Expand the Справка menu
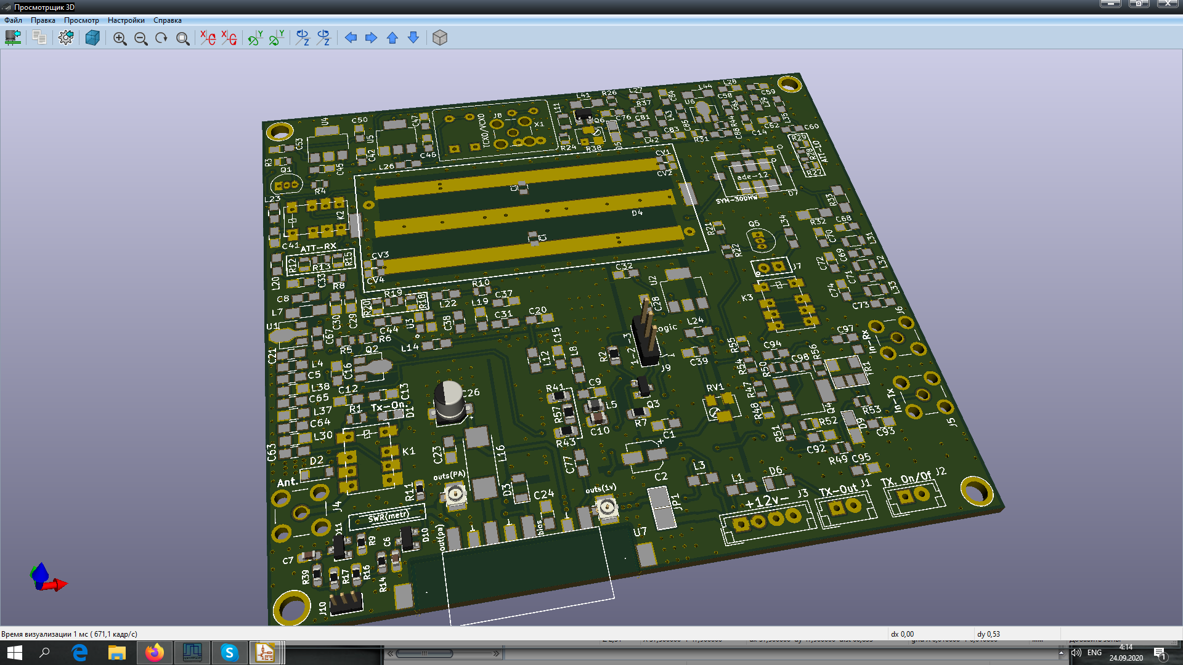The height and width of the screenshot is (665, 1183). pyautogui.click(x=167, y=20)
